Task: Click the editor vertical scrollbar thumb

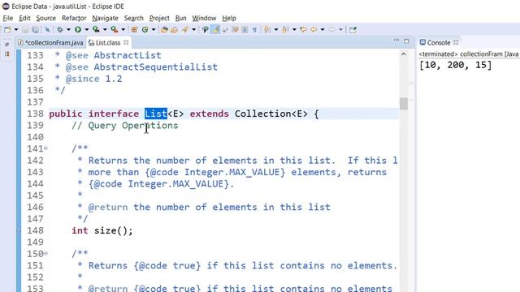Action: click(404, 104)
